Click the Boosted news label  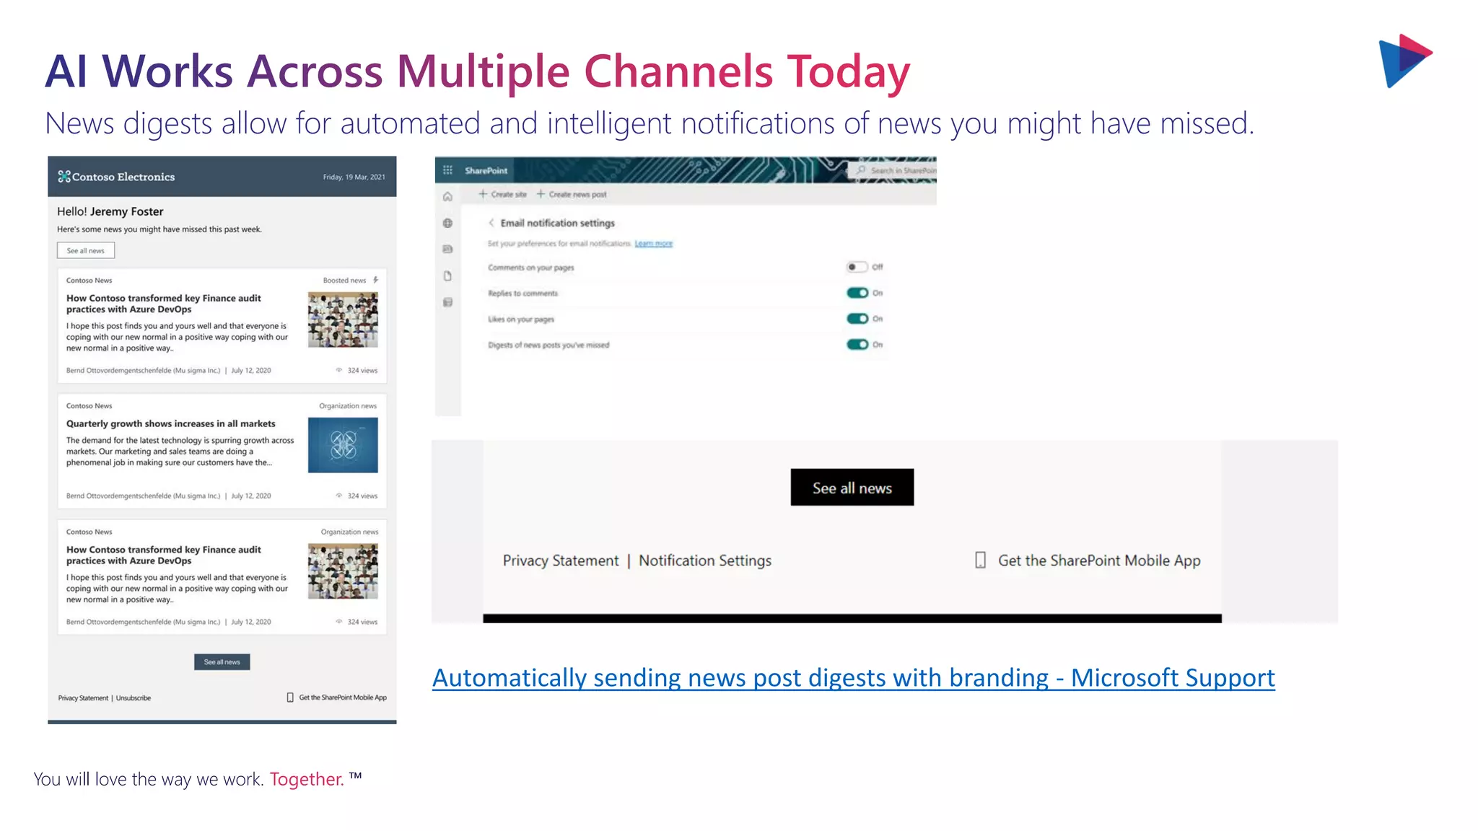344,280
